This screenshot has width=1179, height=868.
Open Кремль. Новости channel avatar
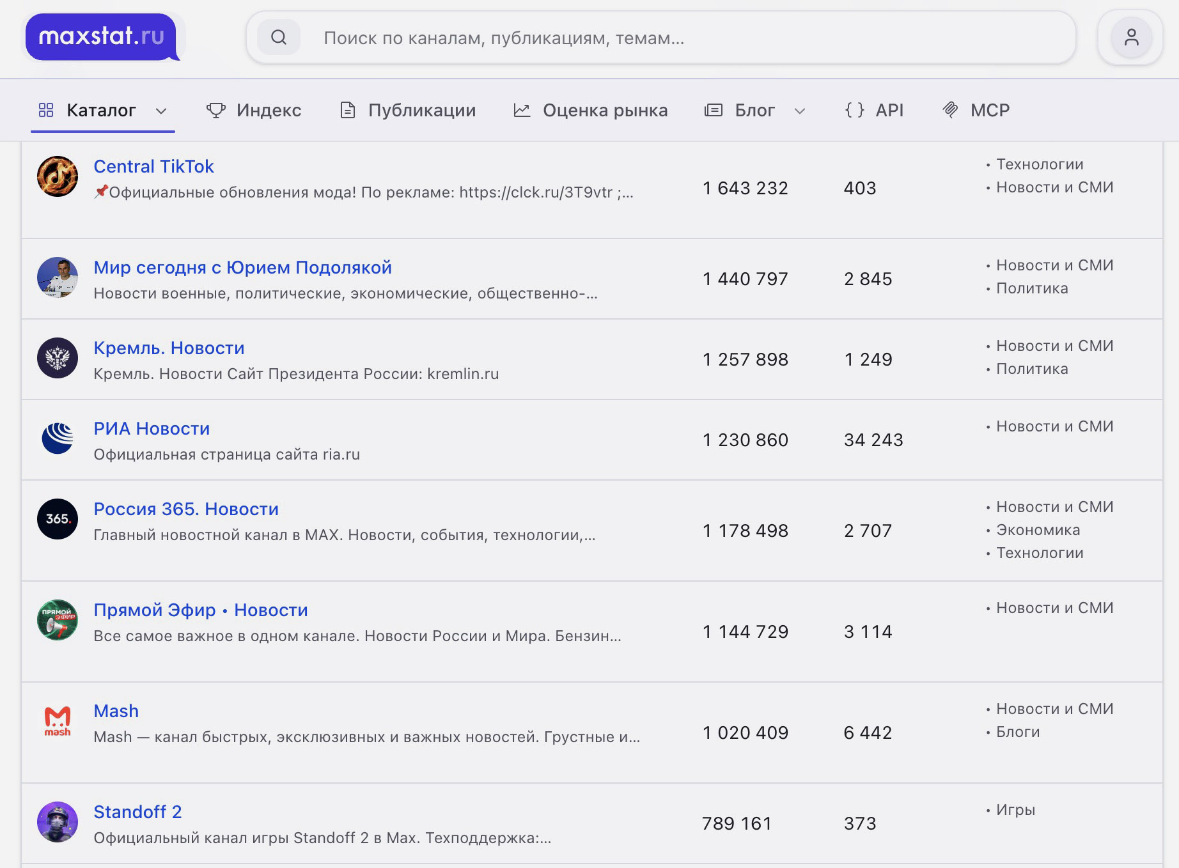pos(58,358)
